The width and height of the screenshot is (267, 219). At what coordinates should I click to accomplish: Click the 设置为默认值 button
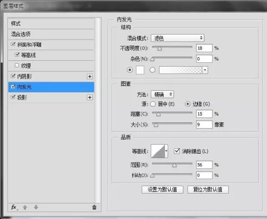162,189
